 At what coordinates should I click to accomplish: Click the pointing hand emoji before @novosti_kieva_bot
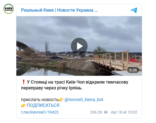coord(61,99)
